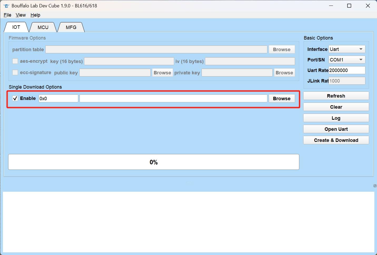Click the ecc private key path field
The width and height of the screenshot is (377, 255).
point(237,73)
